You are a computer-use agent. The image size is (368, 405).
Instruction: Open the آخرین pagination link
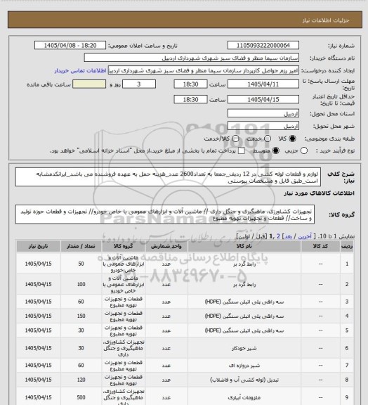pyautogui.click(x=305, y=236)
